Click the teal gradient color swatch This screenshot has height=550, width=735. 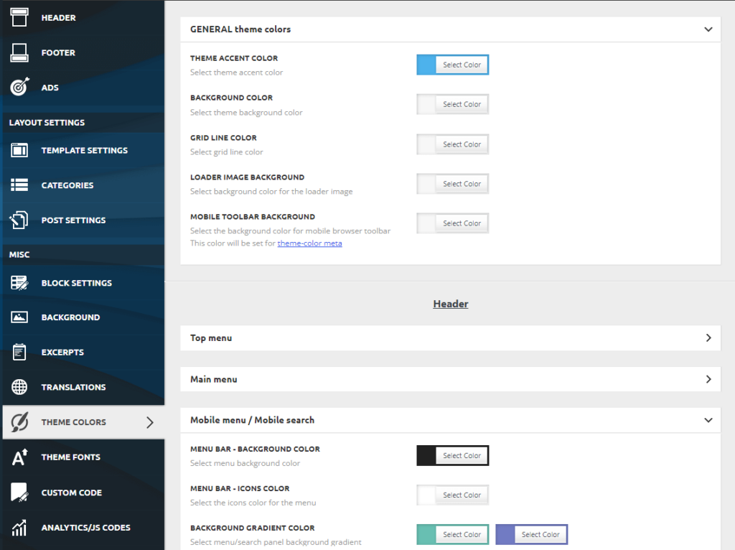pyautogui.click(x=426, y=534)
